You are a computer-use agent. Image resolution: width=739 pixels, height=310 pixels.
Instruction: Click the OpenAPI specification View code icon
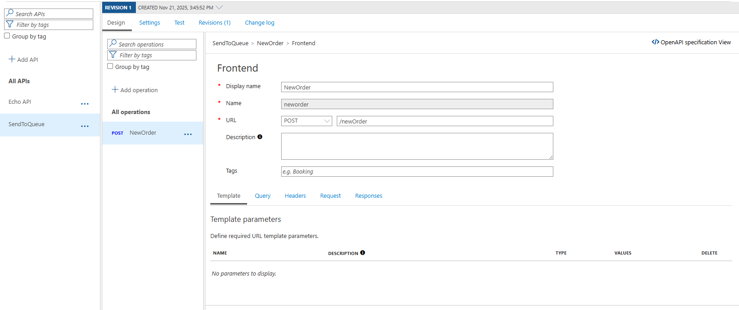coord(655,42)
